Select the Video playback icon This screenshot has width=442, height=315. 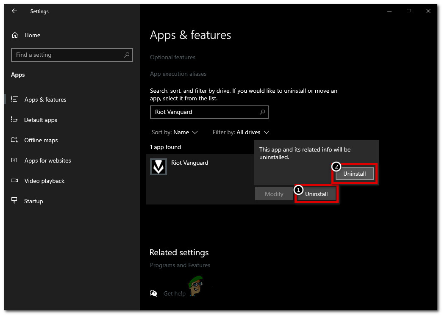click(x=14, y=181)
